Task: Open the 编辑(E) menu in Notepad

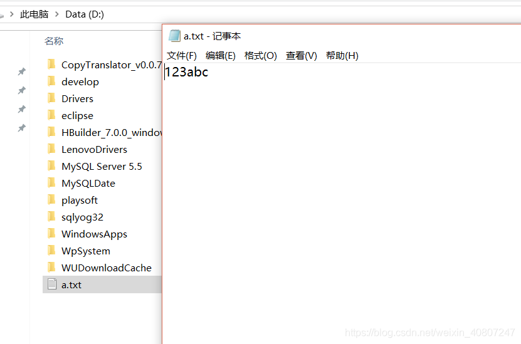Action: tap(220, 55)
